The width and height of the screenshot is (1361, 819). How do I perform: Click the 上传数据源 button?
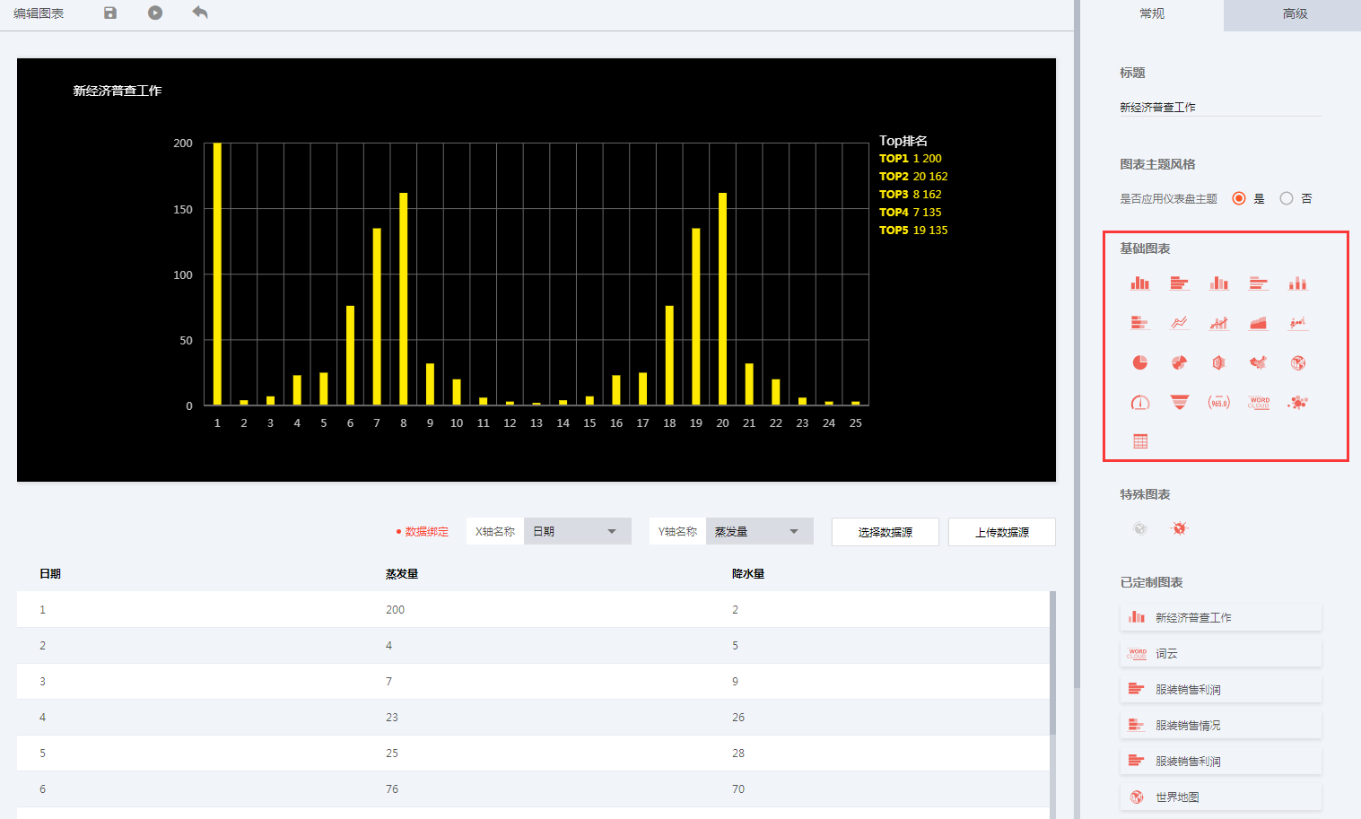1001,532
